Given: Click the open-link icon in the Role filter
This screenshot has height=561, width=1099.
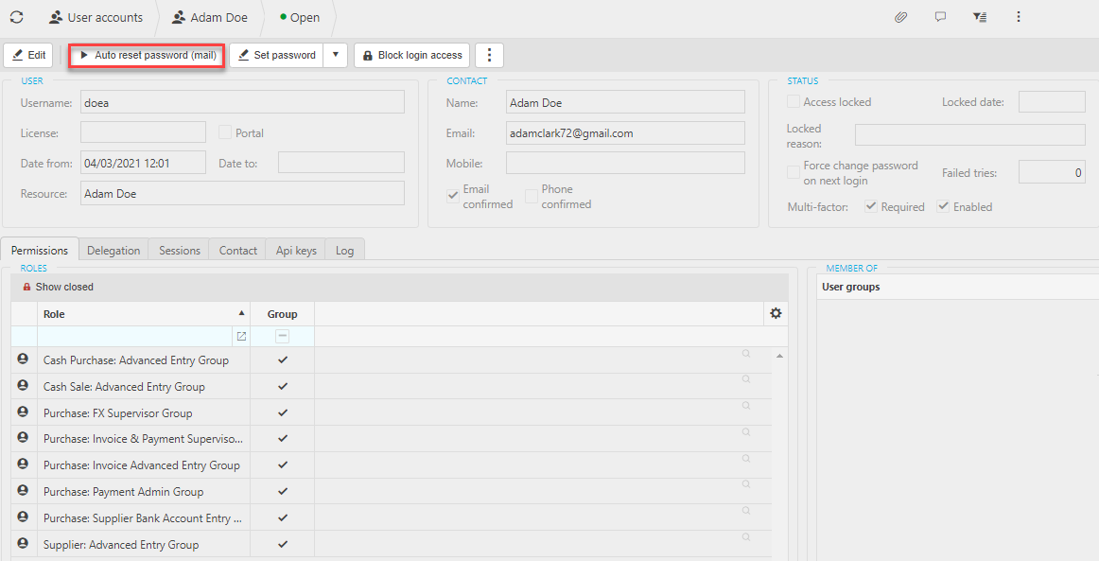Looking at the screenshot, I should point(241,337).
